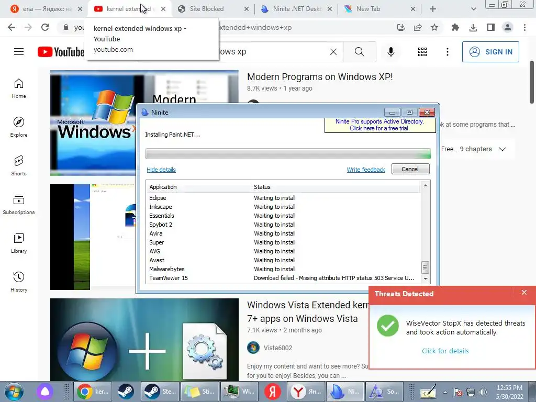Open Yandex red Я taskbar icon
The height and width of the screenshot is (402, 536).
pyautogui.click(x=272, y=392)
